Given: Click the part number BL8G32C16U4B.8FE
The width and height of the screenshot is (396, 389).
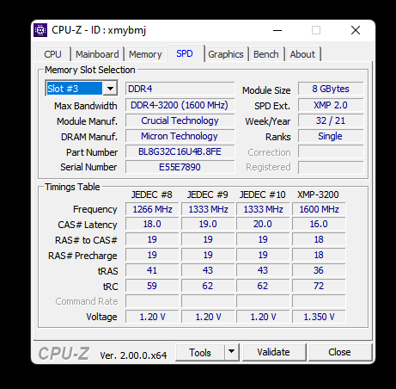Looking at the screenshot, I should pyautogui.click(x=180, y=151).
